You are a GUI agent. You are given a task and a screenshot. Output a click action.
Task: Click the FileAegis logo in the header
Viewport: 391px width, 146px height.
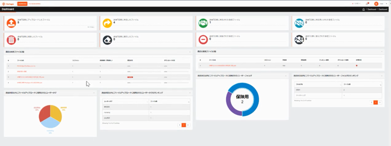point(8,4)
